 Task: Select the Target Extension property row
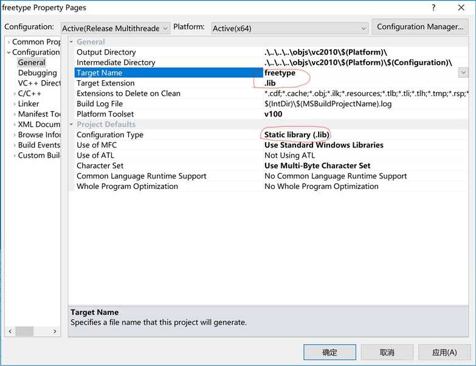[271, 83]
